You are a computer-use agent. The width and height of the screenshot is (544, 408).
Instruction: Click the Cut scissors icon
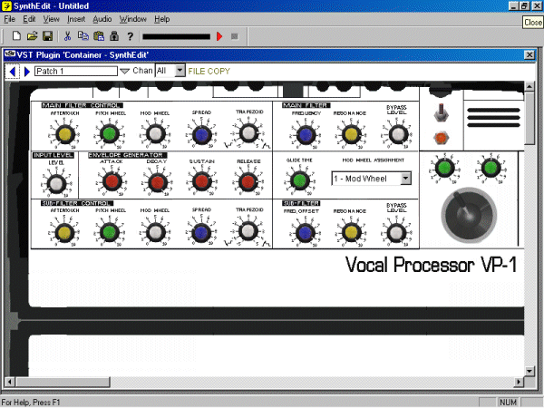pos(67,36)
